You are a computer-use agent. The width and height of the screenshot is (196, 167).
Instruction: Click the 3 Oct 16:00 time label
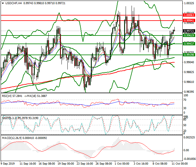coord(141,164)
